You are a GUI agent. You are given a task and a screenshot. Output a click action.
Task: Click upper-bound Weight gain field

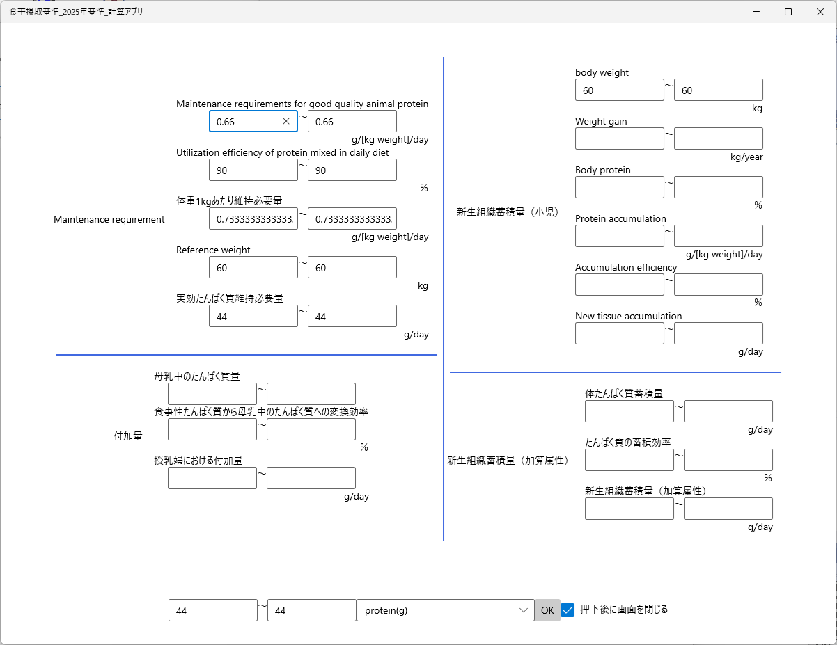(x=719, y=138)
